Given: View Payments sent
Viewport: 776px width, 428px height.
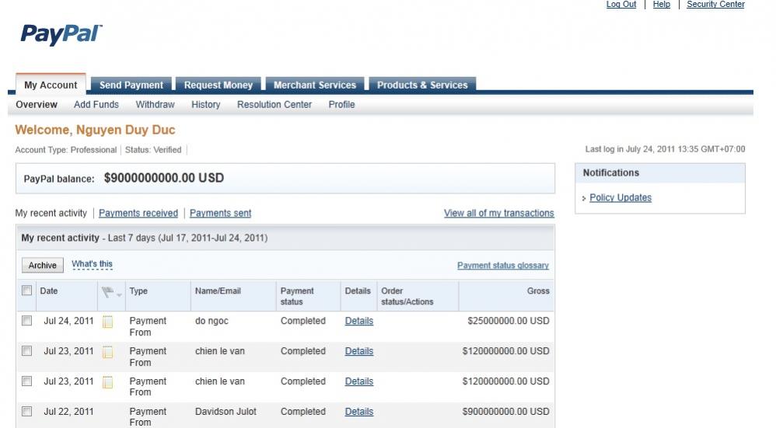Looking at the screenshot, I should coord(220,213).
